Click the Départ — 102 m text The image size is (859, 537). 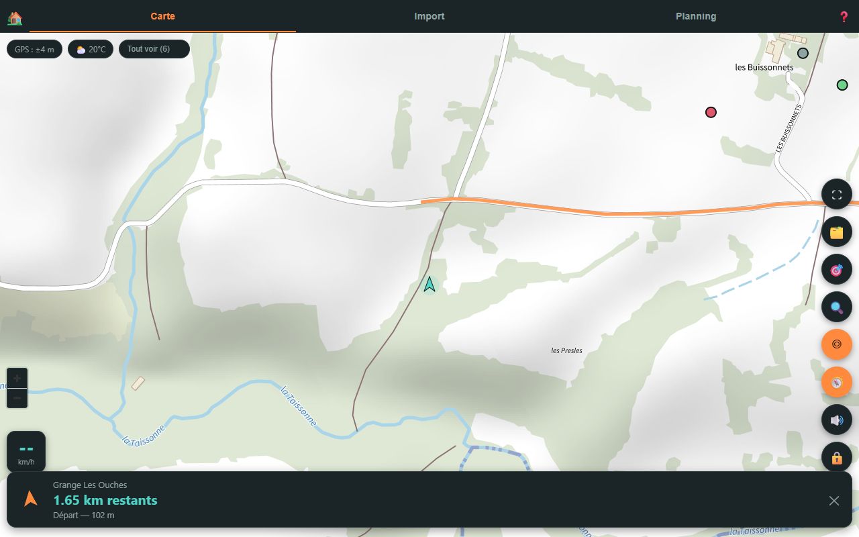(84, 516)
